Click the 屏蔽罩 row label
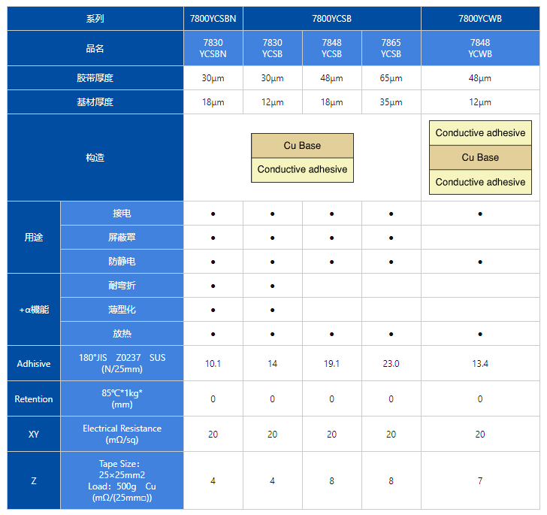The image size is (547, 515). click(122, 238)
